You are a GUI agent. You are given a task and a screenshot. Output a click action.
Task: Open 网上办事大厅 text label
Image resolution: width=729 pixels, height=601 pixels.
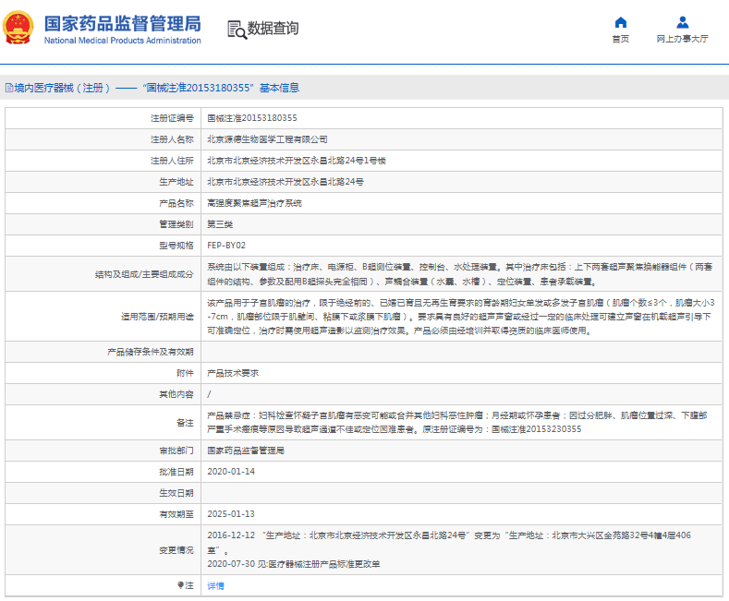coord(682,40)
